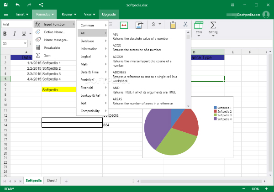Screen dimensions: 274x192
Task: Add a new sheet with plus icon
Action: tap(66, 181)
